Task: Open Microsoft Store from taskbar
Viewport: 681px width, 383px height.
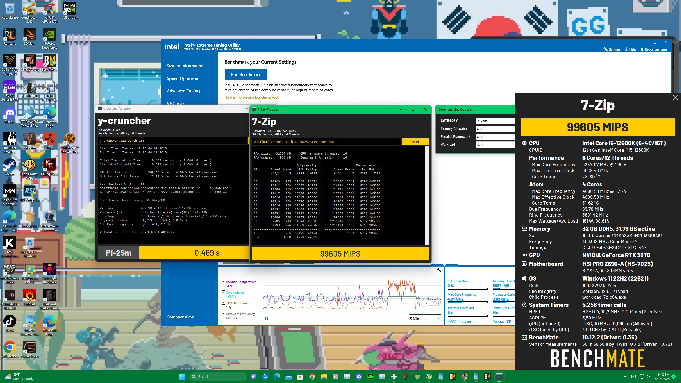Action: 300,377
